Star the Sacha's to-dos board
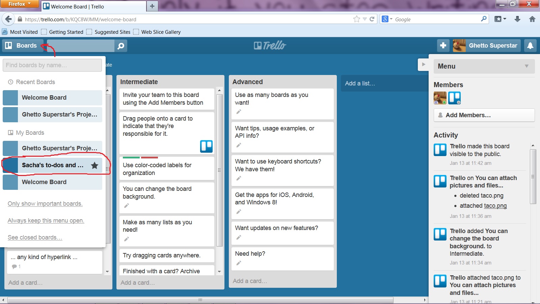 coord(94,165)
